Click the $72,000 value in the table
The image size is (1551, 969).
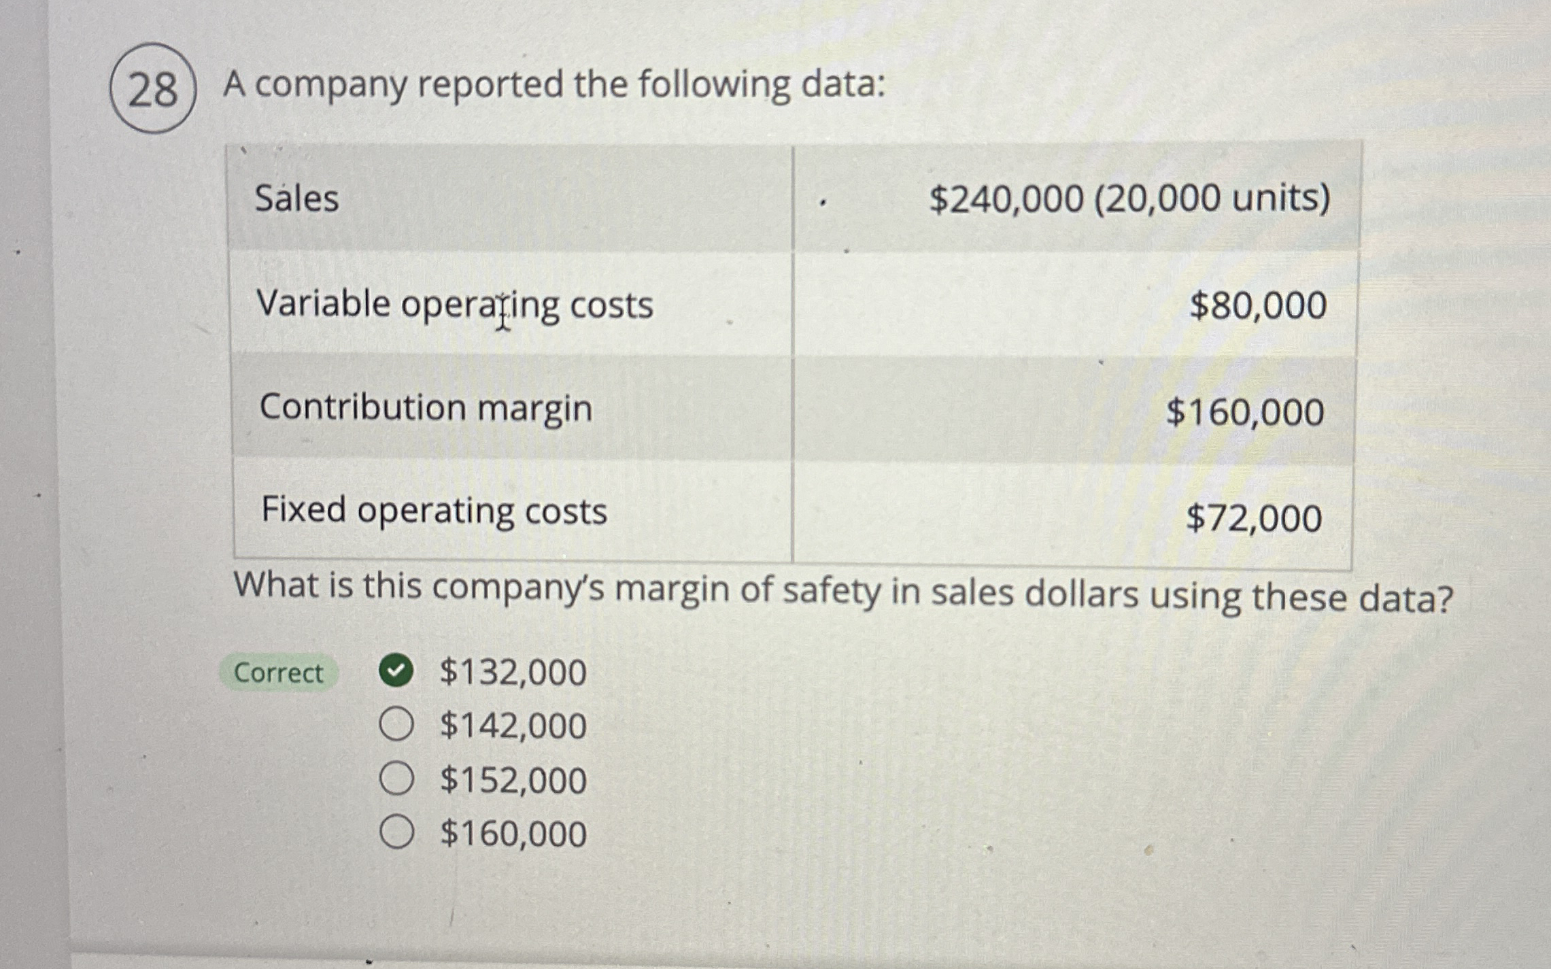pos(1254,518)
